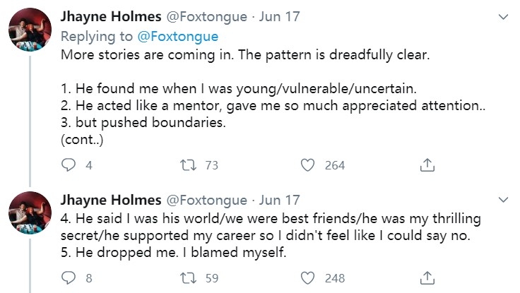520x293 pixels.
Task: Reply to the first tweet
Action: [x=69, y=165]
